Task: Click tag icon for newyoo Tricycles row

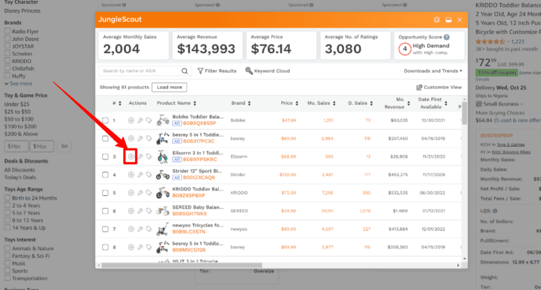Action: coord(148,229)
